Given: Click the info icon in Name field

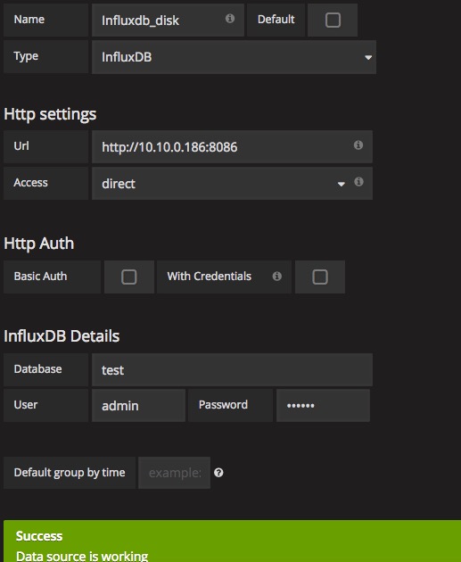Looking at the screenshot, I should tap(230, 18).
